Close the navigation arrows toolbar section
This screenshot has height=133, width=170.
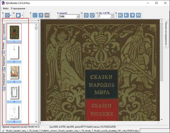coord(116,13)
